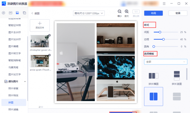Remove christopher-gower image with its X icon
Viewport: 190px width, 113px height.
coord(49,35)
